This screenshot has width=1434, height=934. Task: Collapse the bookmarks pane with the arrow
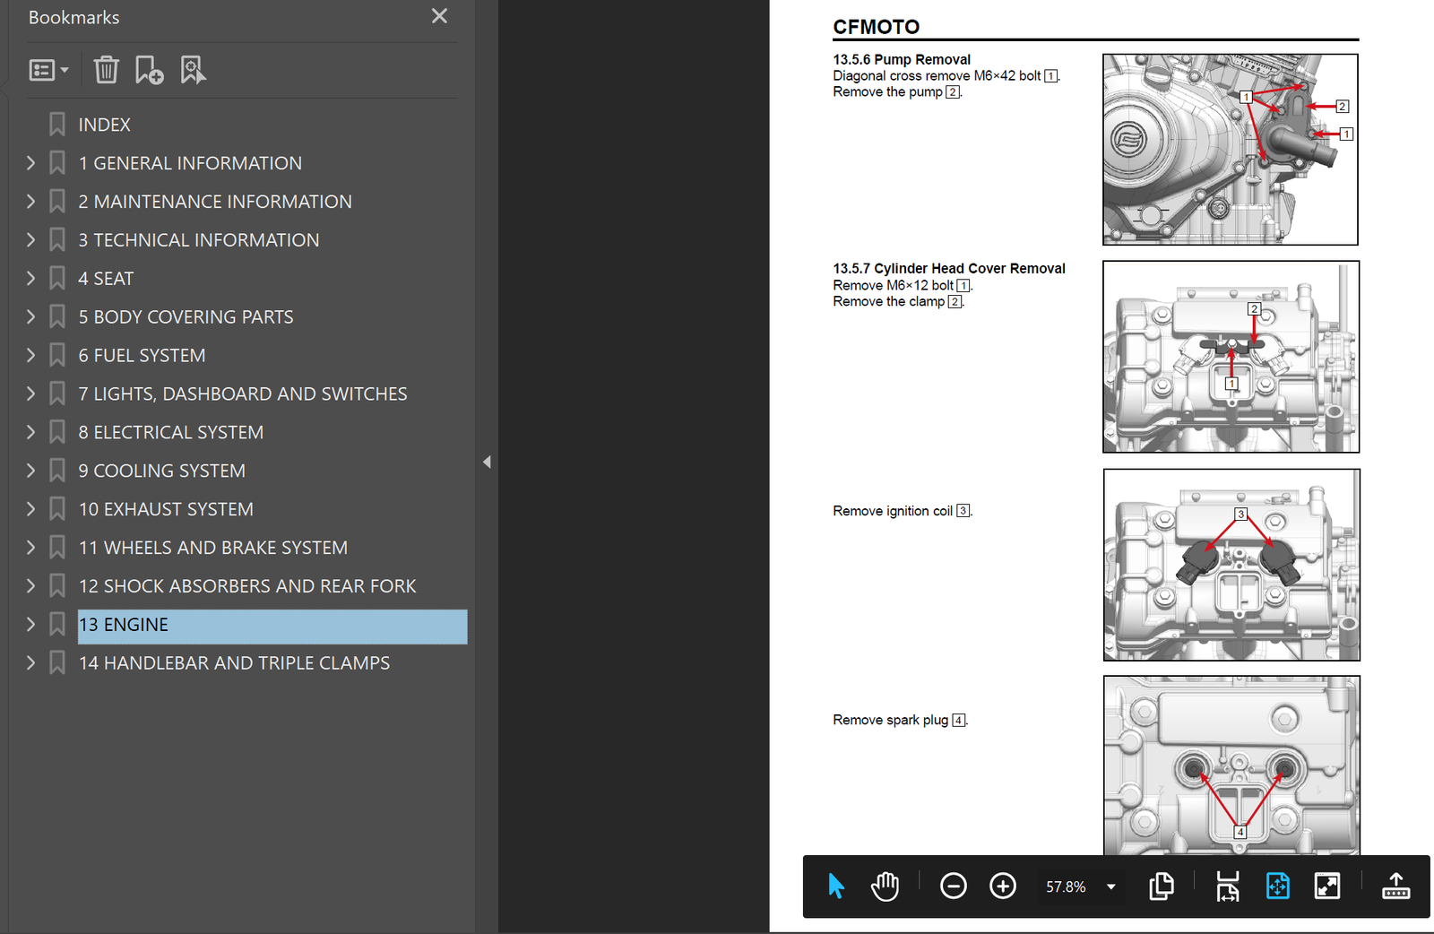click(487, 463)
